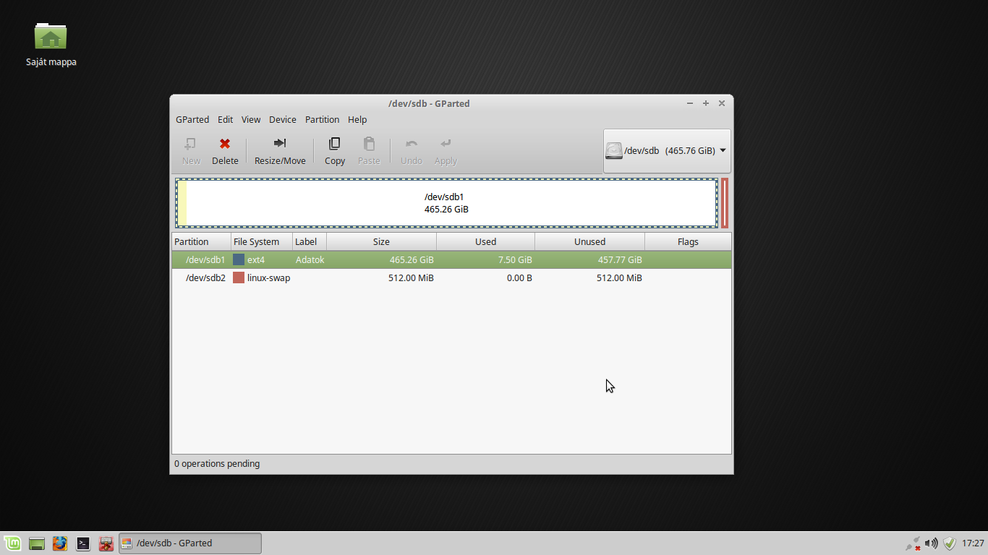The width and height of the screenshot is (988, 555).
Task: Open the Linux Mint start menu
Action: (12, 543)
